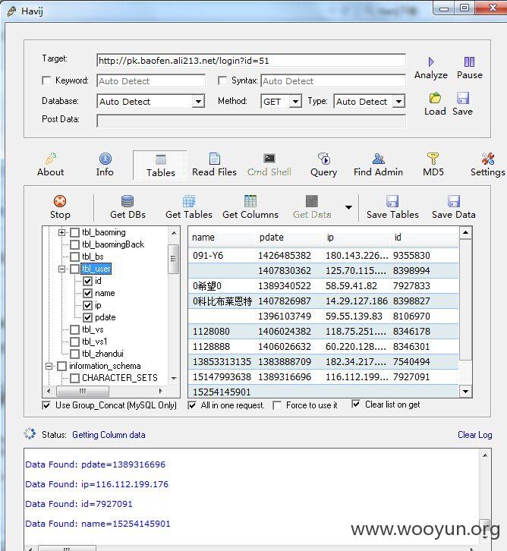Screen dimensions: 507x551
Task: Toggle Clear list on get checkbox
Action: coord(356,405)
